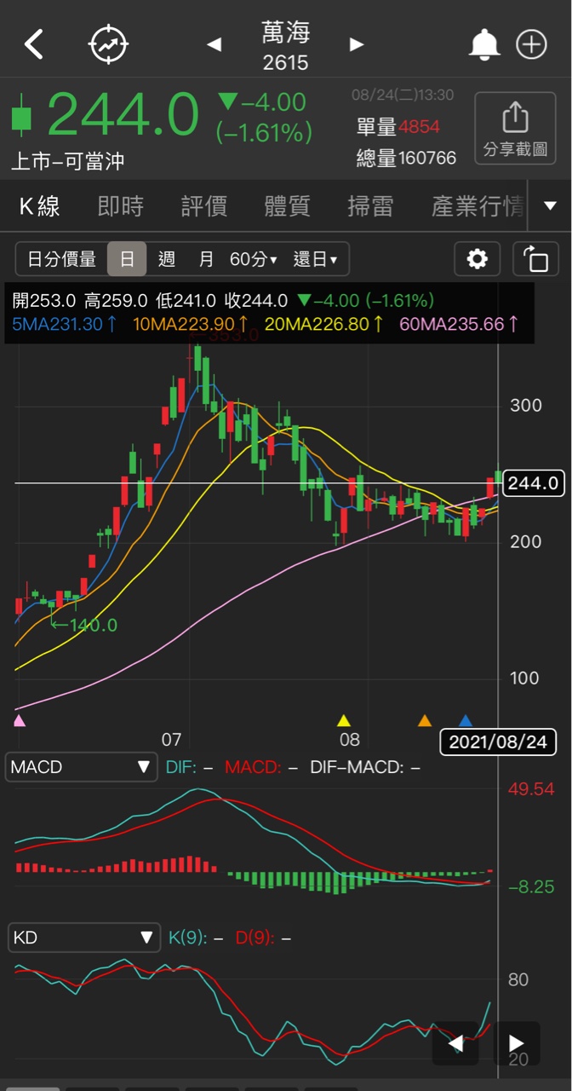This screenshot has height=1091, width=572.
Task: Switch chart to 週 weekly period
Action: click(167, 259)
